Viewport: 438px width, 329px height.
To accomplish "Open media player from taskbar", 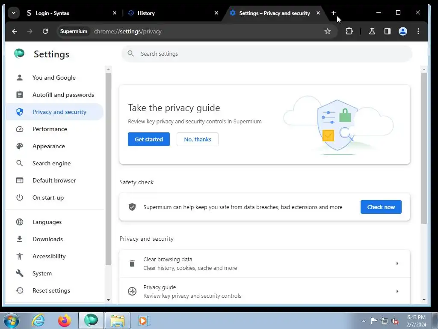I will coord(144,320).
